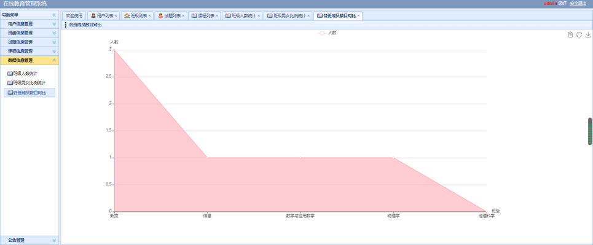Close the 各班成员数目对比 tab

[x=358, y=16]
